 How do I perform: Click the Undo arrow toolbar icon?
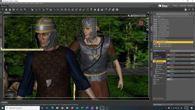[x=25, y=9]
